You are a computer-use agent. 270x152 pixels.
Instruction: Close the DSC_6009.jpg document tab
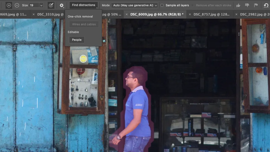[x=127, y=14]
